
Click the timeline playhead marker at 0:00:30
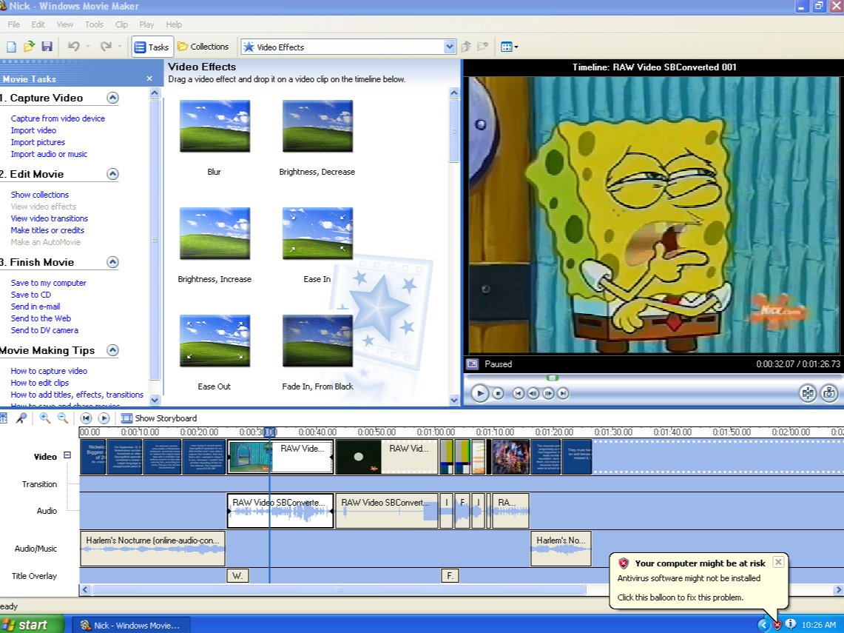coord(270,432)
